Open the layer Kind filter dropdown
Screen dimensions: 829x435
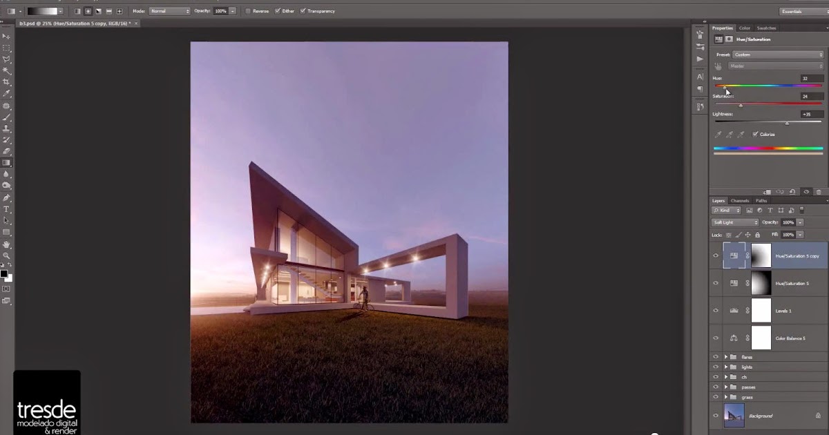[x=727, y=210]
